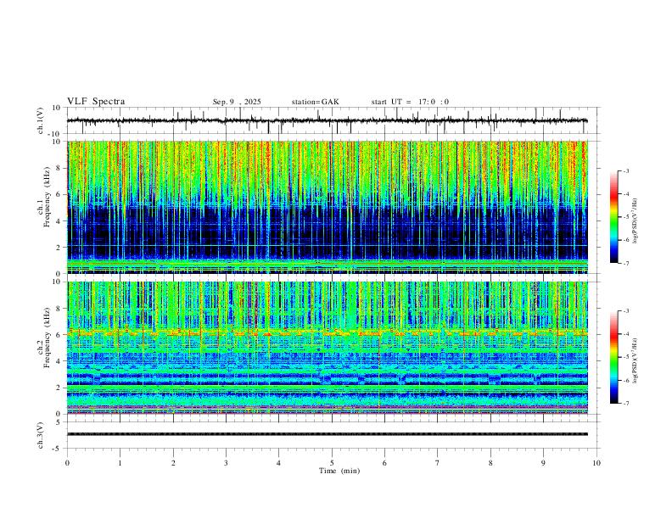
Task: Click the time axis tick label "3"
Action: click(x=226, y=463)
